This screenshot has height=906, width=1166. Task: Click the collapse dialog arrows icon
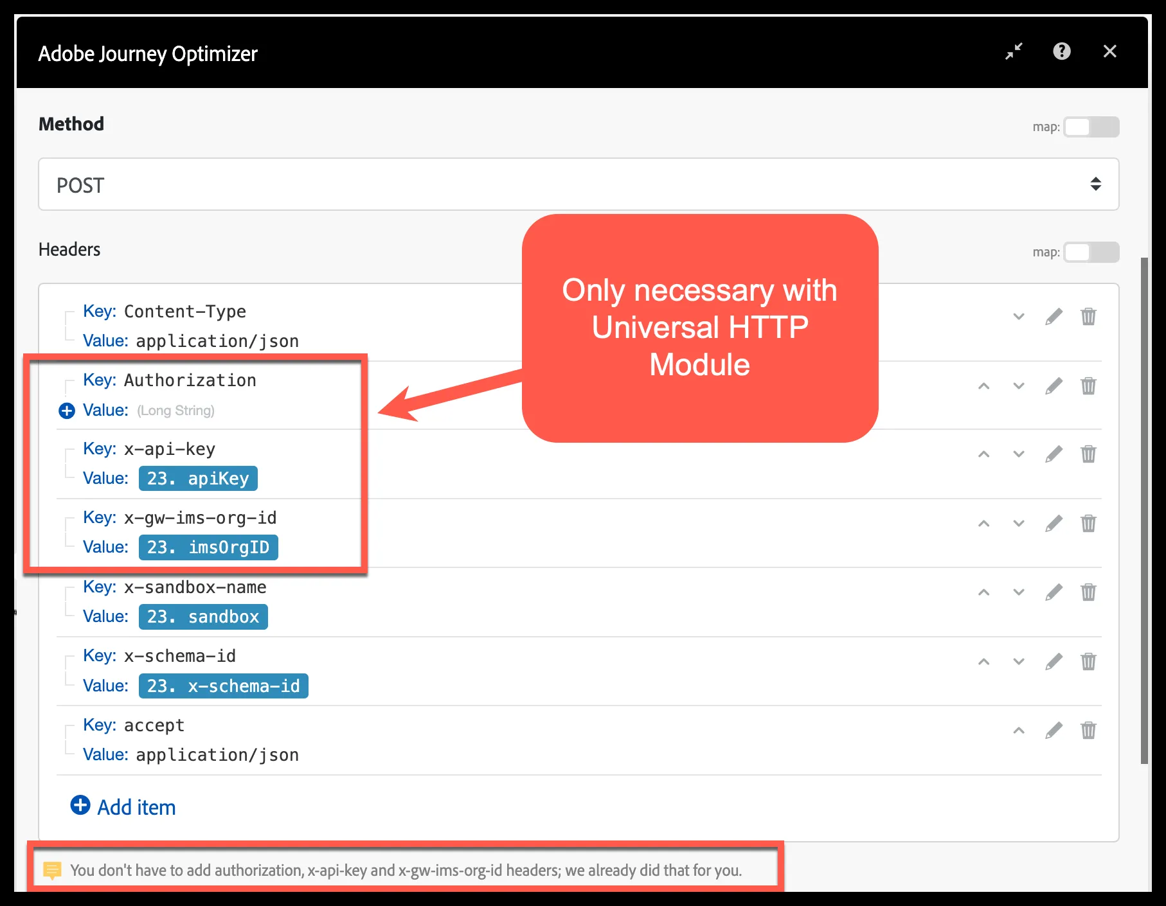[x=1014, y=51]
